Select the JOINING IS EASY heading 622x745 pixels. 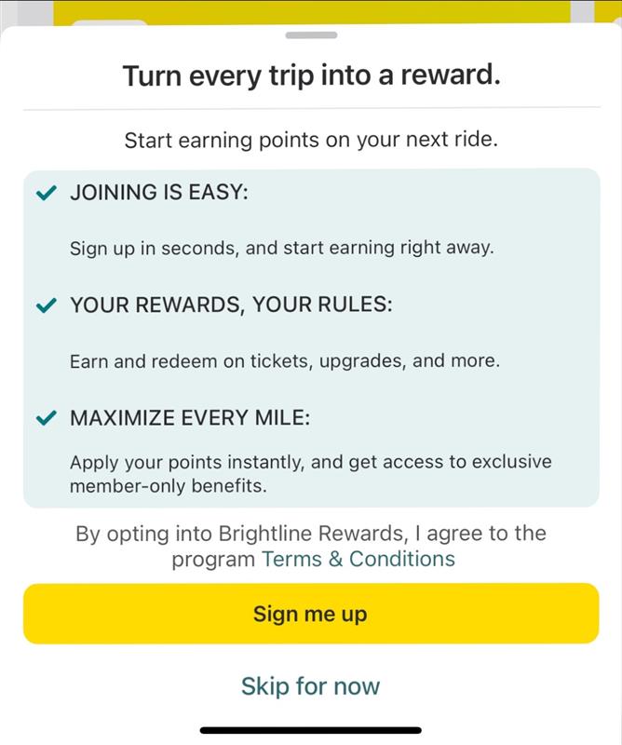(159, 194)
